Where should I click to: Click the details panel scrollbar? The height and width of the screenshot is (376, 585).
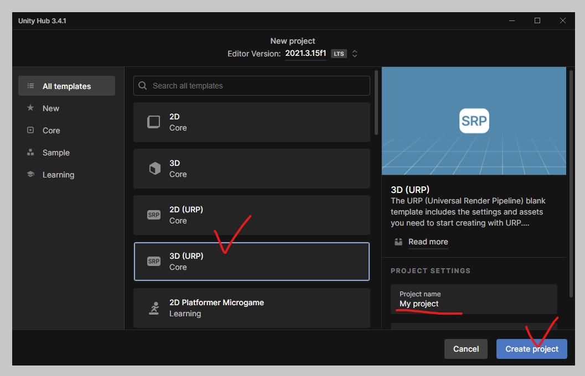point(571,184)
